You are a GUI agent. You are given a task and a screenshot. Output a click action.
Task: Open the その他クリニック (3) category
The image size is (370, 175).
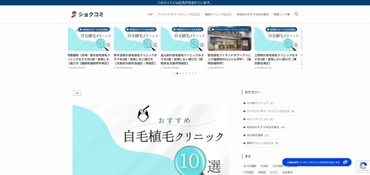tap(271, 103)
